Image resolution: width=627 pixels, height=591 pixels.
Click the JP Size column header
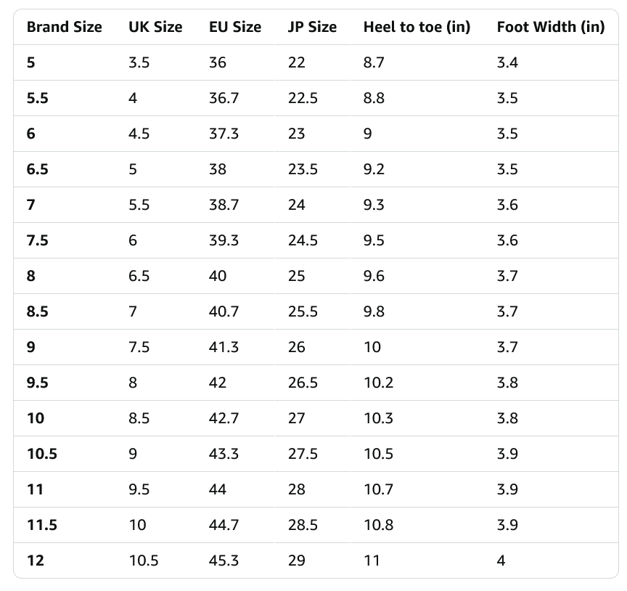click(312, 27)
